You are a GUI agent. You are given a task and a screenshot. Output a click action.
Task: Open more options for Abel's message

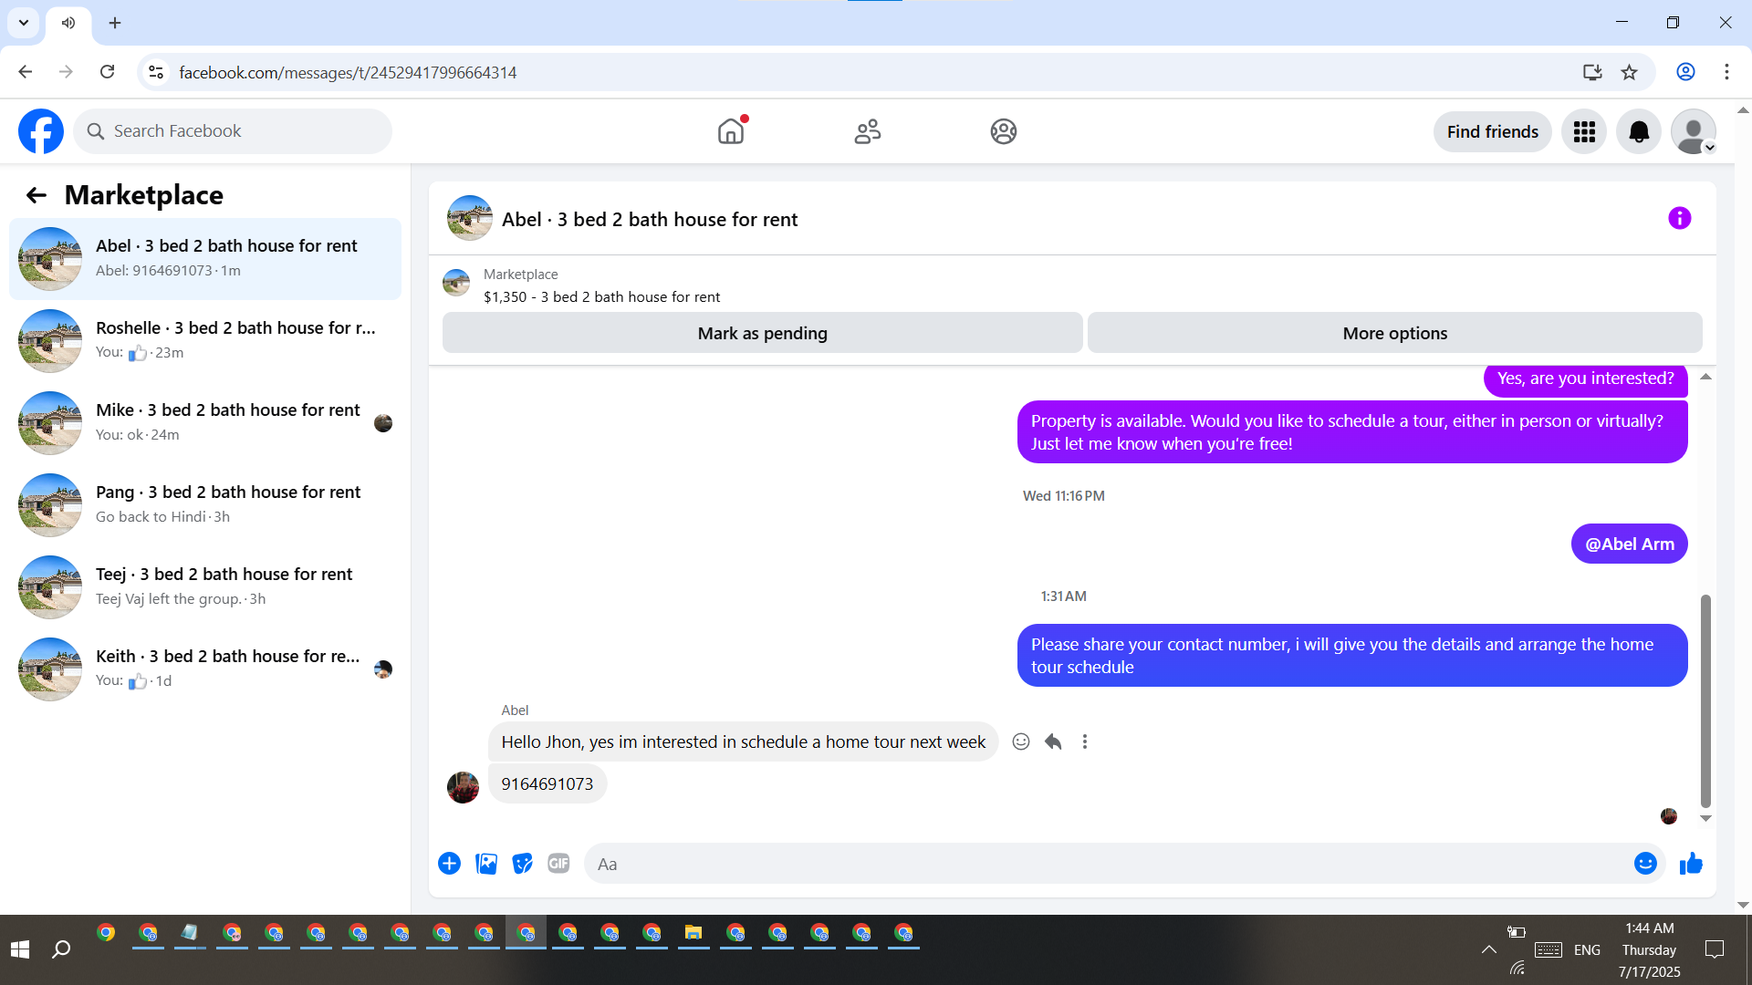(x=1085, y=741)
